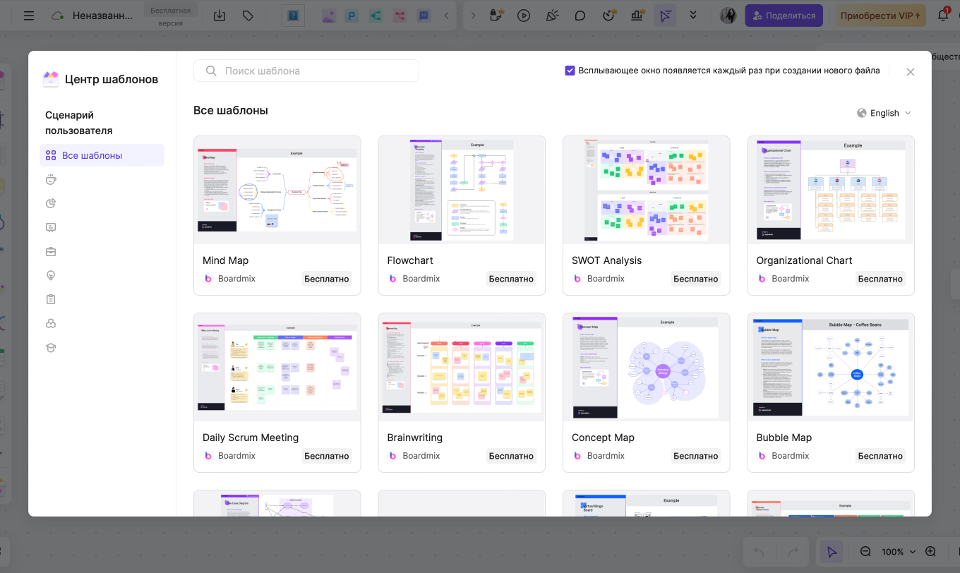This screenshot has height=573, width=960.
Task: Click the tag icon in top toolbar
Action: (248, 16)
